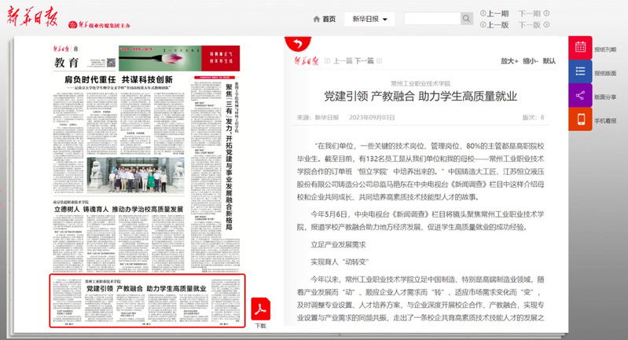Go to 首页 home

(324, 19)
